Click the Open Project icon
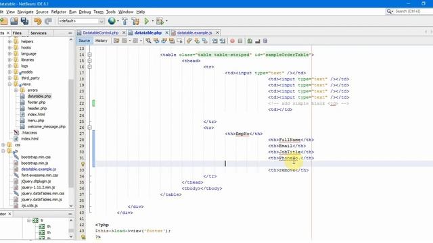 (14, 21)
